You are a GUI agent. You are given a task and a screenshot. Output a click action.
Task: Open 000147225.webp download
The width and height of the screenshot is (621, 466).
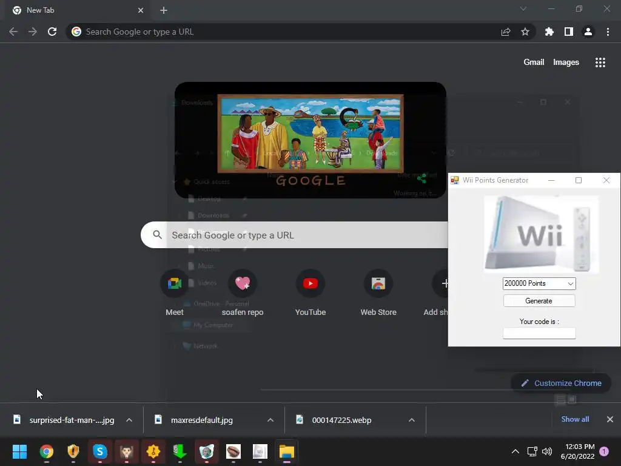coord(335,420)
